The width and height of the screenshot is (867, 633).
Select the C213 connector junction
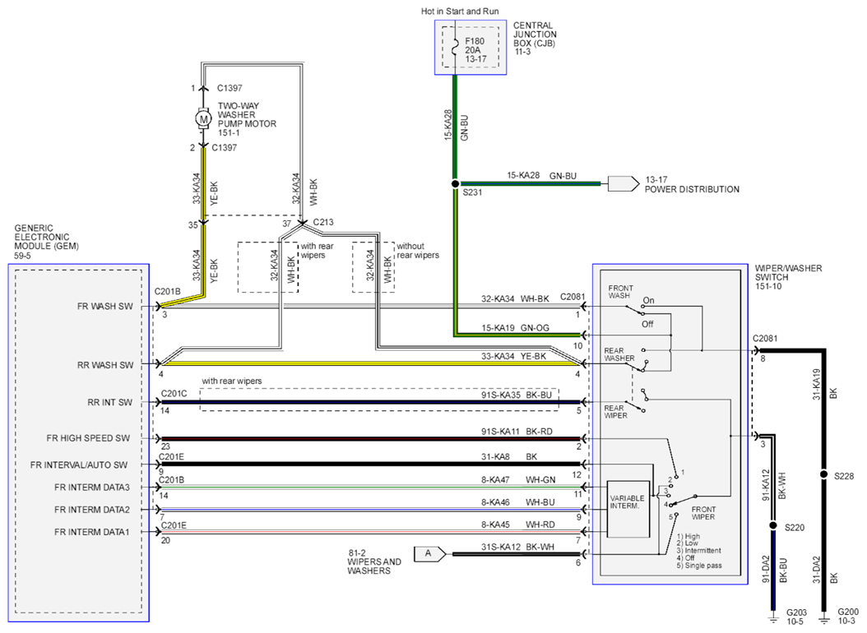click(302, 224)
